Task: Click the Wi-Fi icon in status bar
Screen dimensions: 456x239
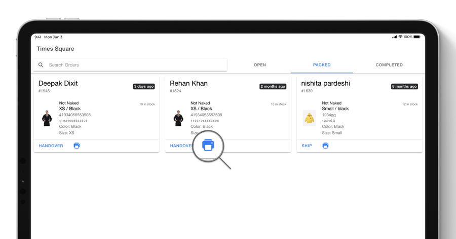Action: pos(400,37)
